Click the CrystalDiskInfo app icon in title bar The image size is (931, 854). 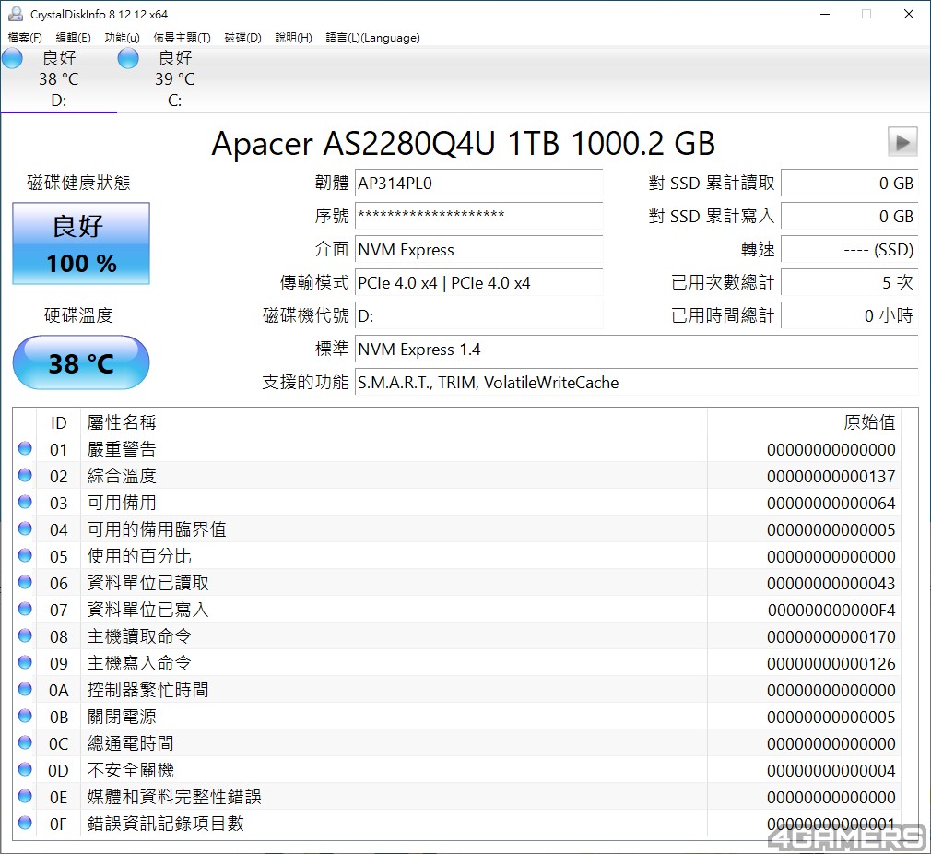point(16,14)
